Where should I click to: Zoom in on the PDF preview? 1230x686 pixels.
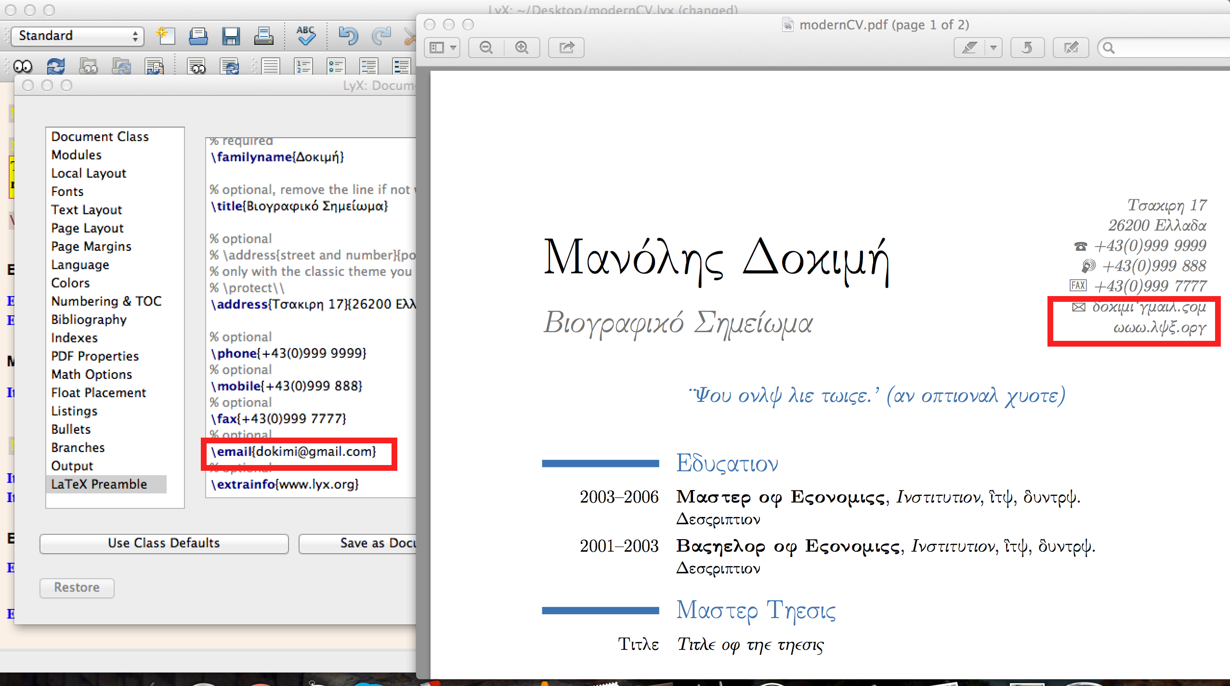click(x=522, y=48)
